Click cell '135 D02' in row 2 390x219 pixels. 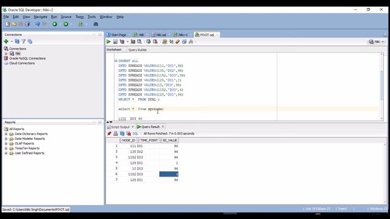click(136, 151)
